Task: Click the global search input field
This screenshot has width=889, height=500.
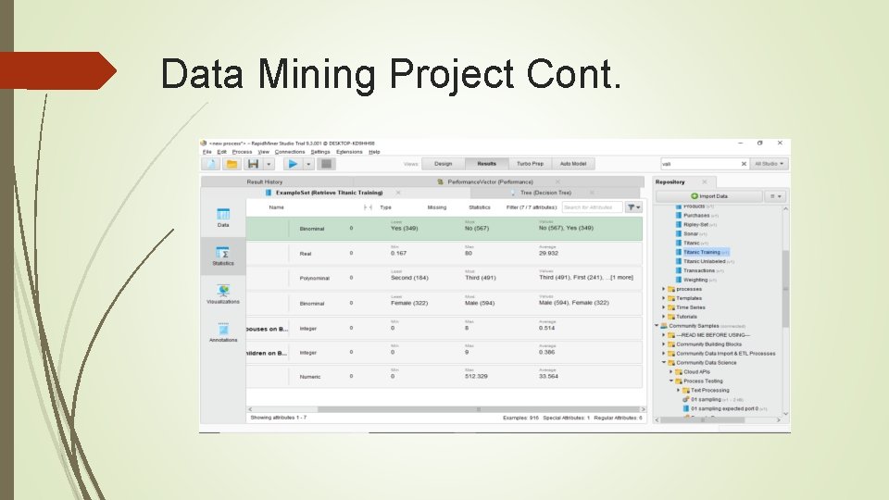Action: (701, 164)
